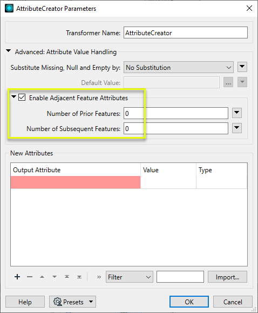Collapse Advanced: Attribute Value Handling section

[x=8, y=51]
